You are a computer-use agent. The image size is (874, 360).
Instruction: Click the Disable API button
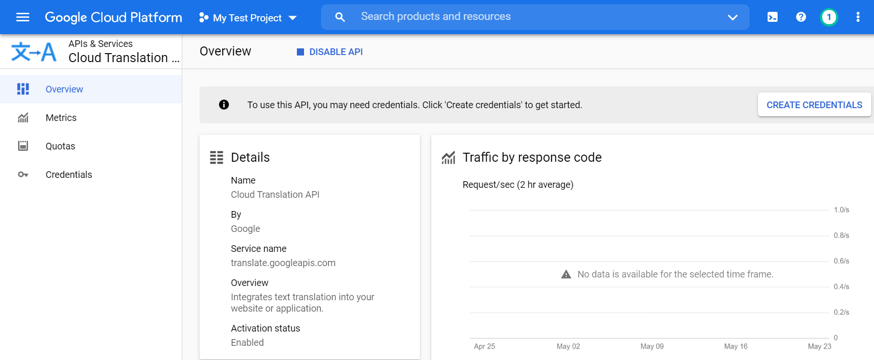(330, 52)
